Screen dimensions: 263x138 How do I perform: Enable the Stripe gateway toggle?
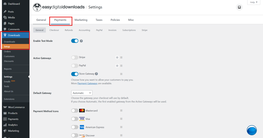(x=75, y=57)
